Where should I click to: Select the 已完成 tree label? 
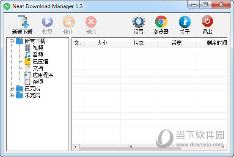(33, 88)
